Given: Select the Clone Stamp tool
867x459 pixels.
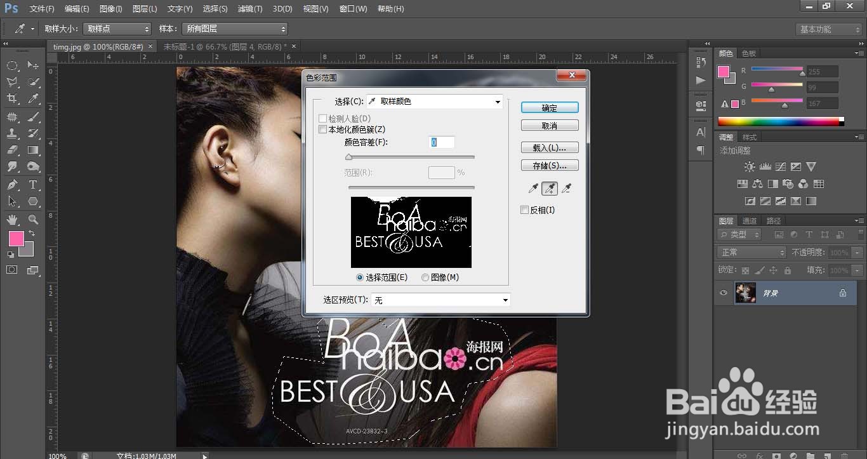Looking at the screenshot, I should 12,133.
